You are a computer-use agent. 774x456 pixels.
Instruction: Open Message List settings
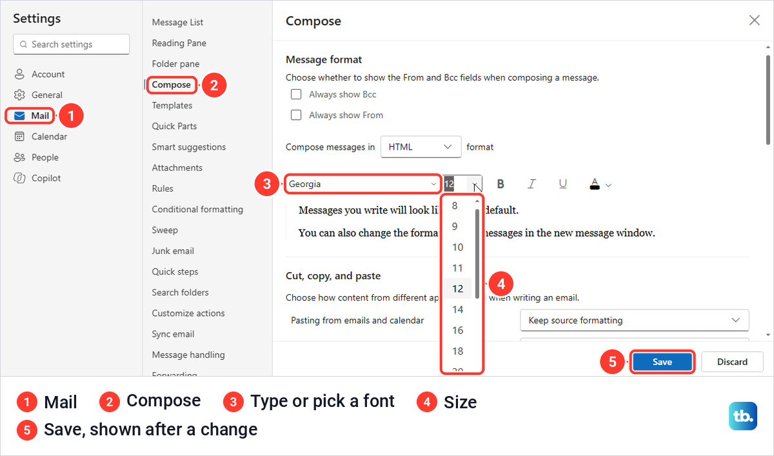coord(177,23)
